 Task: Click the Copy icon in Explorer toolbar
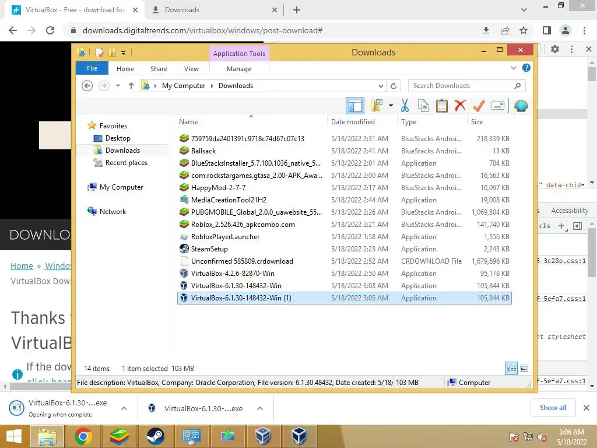(x=423, y=106)
